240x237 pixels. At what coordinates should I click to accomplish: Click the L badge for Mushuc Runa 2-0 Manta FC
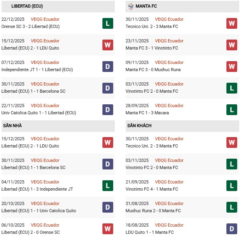[232, 207]
